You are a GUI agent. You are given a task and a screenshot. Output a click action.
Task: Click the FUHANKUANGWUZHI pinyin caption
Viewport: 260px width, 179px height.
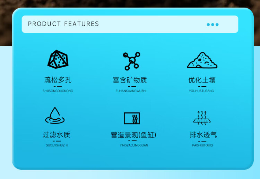click(x=131, y=91)
